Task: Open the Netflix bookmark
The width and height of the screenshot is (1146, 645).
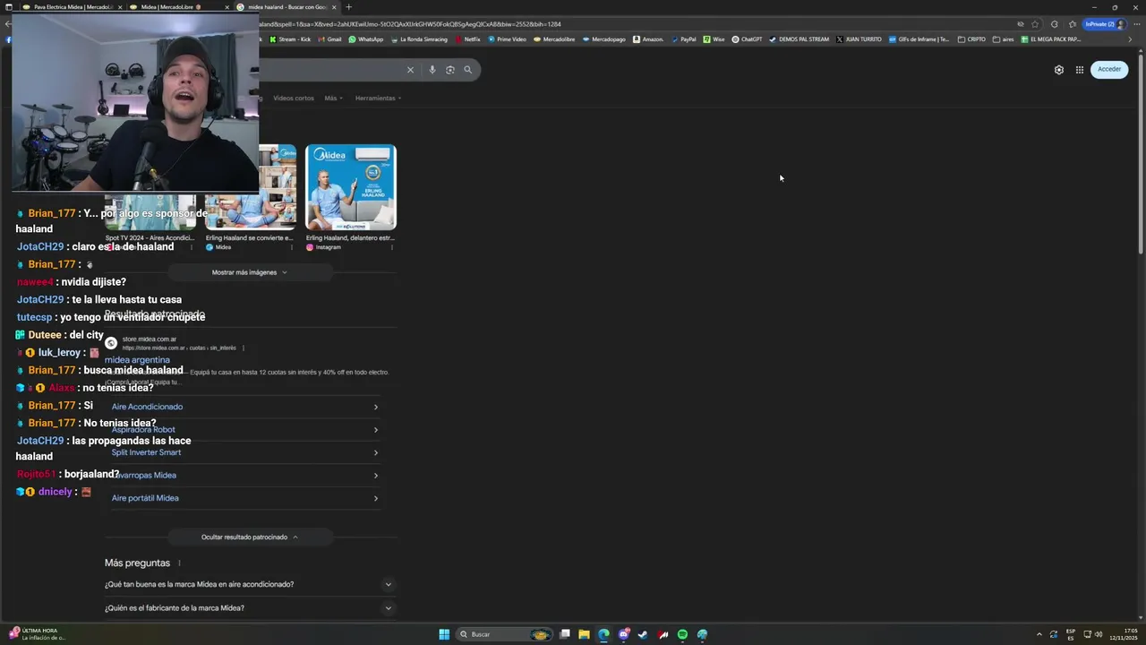Action: click(x=468, y=39)
